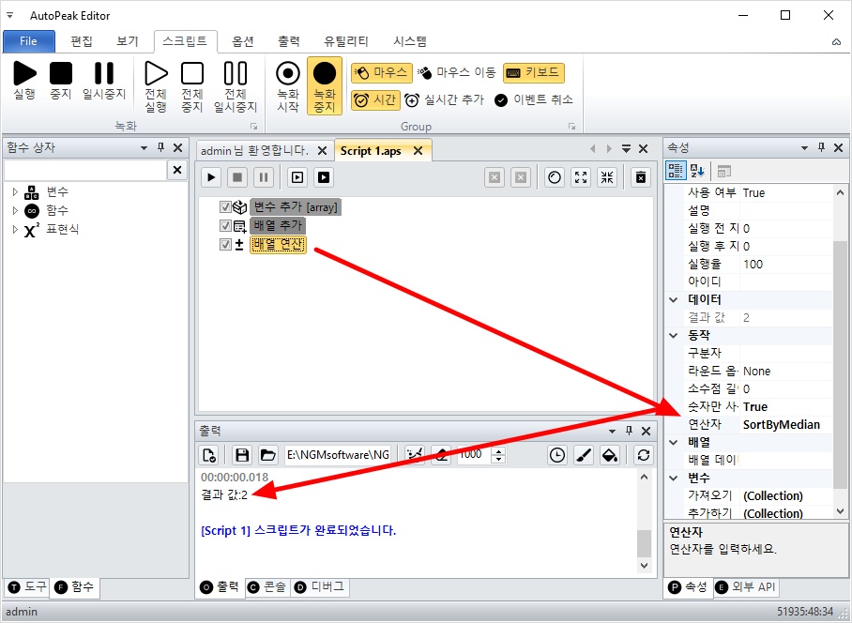This screenshot has width=852, height=623.
Task: Expand the 함수 tree node
Action: (x=15, y=210)
